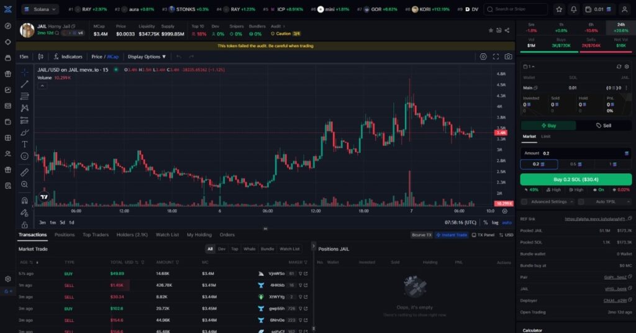Copy the REF link
The image size is (636, 333).
(x=630, y=219)
